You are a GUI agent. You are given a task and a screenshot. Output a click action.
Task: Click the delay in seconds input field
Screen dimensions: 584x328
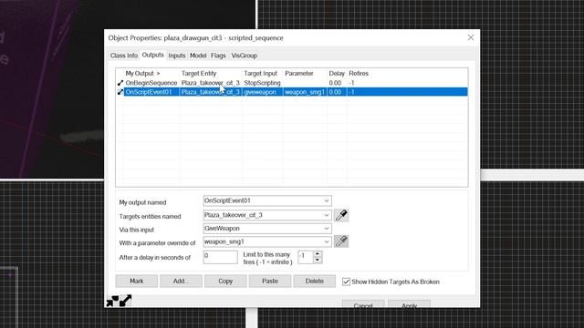pyautogui.click(x=220, y=257)
